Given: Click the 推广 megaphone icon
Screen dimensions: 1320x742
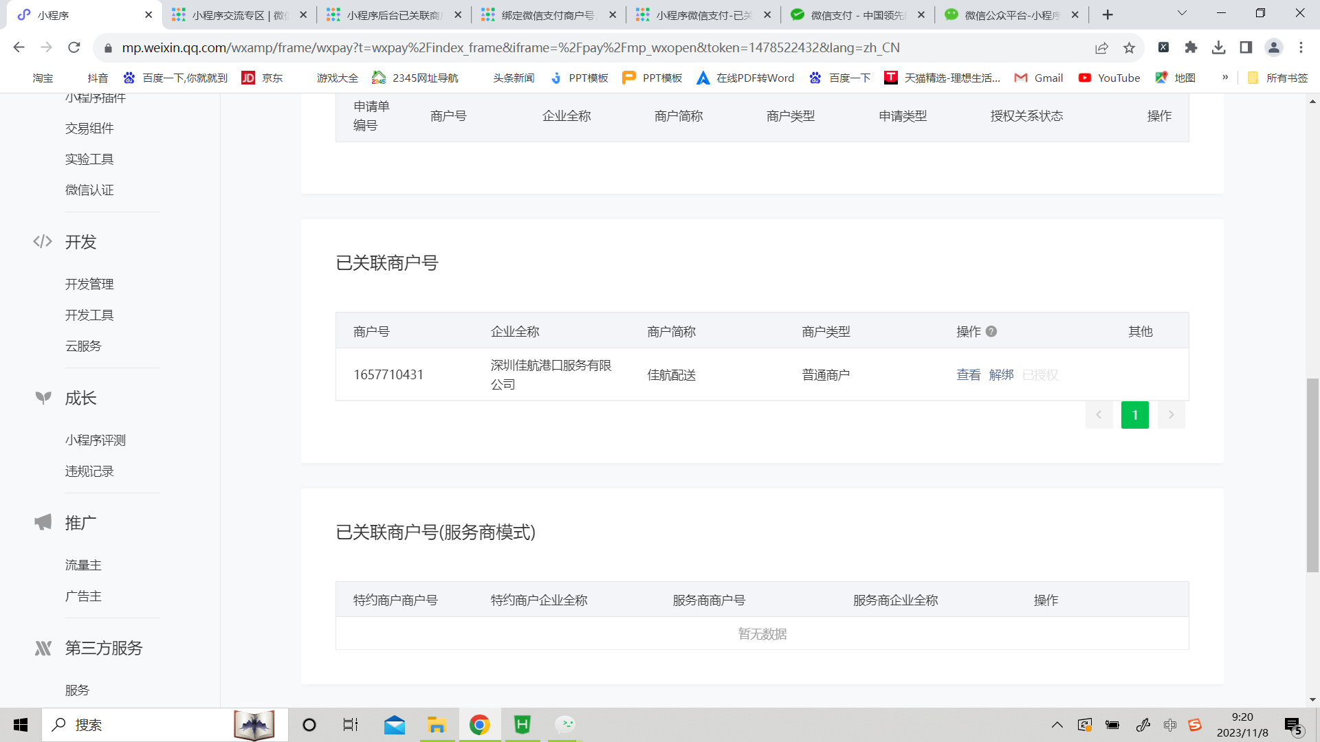Looking at the screenshot, I should pos(43,523).
